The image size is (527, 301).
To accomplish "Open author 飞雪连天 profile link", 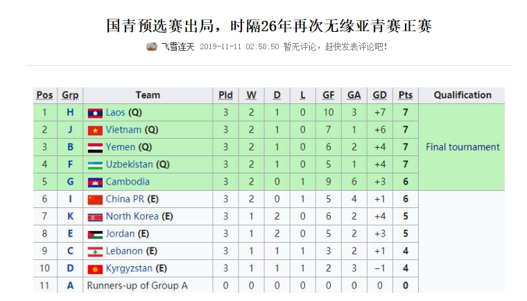I will click(x=178, y=46).
